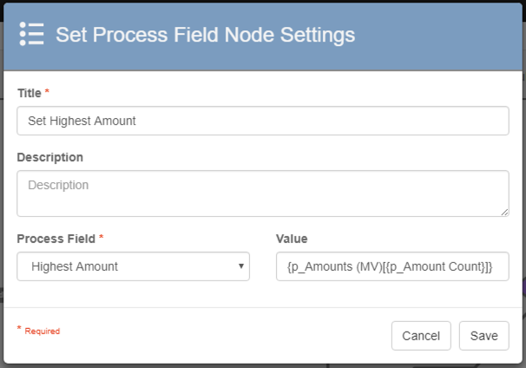This screenshot has height=368, width=526.
Task: Focus the Title field containing Set Highest Amount
Action: pos(262,121)
